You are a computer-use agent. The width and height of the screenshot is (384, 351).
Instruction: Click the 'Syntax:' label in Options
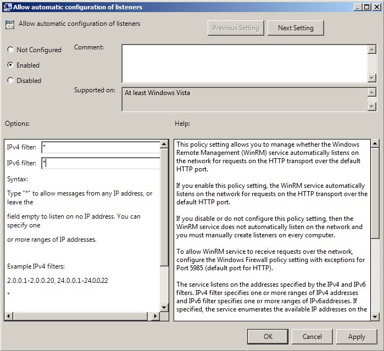click(18, 179)
